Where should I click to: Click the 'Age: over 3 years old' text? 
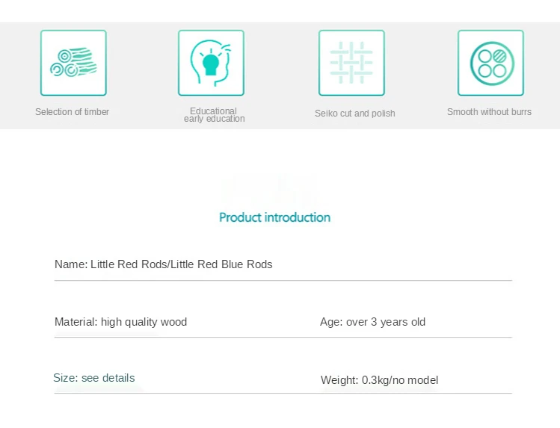point(372,322)
